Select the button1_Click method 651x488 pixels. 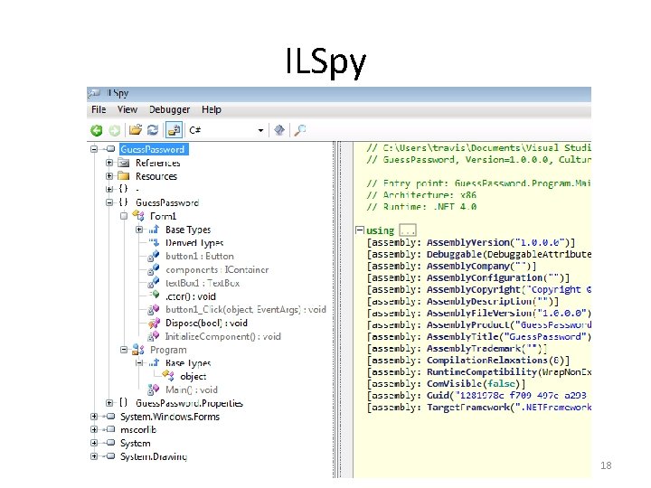tap(246, 310)
